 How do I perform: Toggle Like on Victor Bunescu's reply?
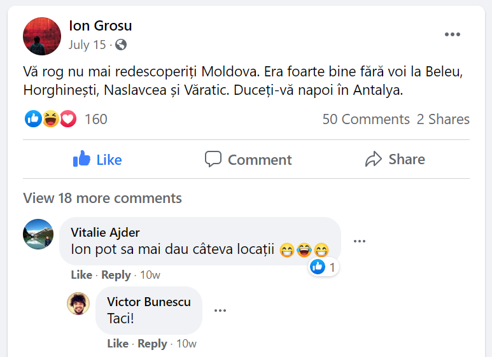point(118,344)
